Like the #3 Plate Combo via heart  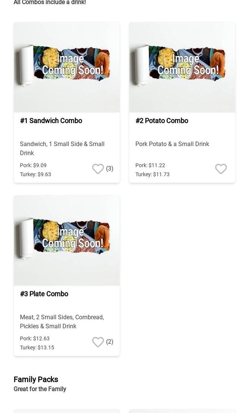pyautogui.click(x=98, y=342)
